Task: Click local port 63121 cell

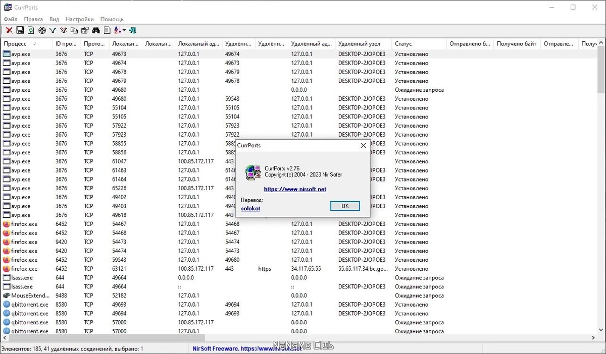Action: [x=119, y=269]
